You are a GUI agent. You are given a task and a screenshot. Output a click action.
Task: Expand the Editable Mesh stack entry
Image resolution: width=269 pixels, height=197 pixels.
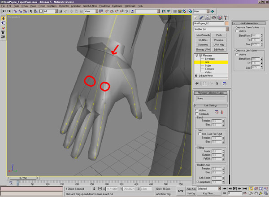click(x=196, y=75)
